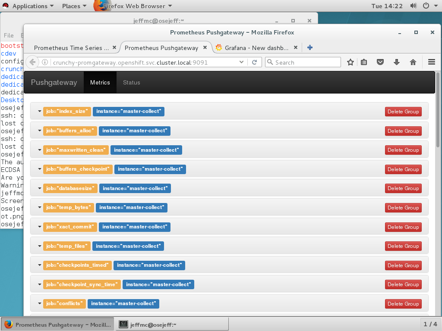
Task: Click the Pushgateway brand link
Action: click(54, 82)
